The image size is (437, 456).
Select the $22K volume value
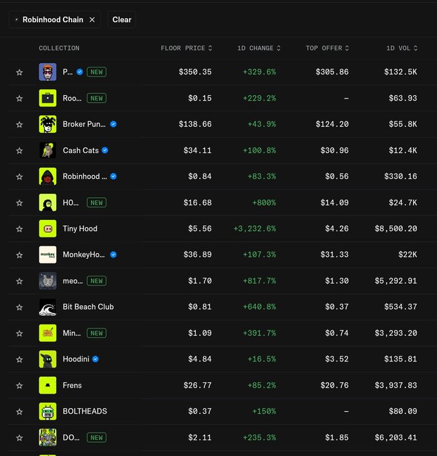pos(408,254)
